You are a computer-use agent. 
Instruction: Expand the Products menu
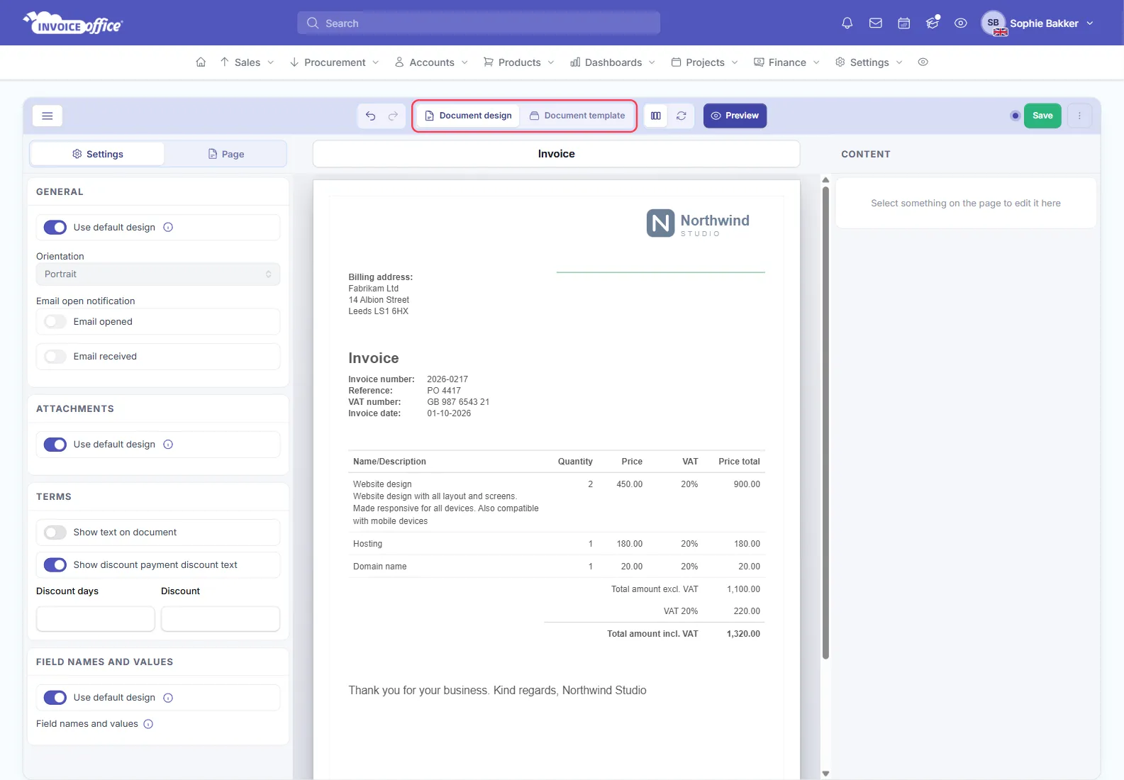click(x=519, y=62)
